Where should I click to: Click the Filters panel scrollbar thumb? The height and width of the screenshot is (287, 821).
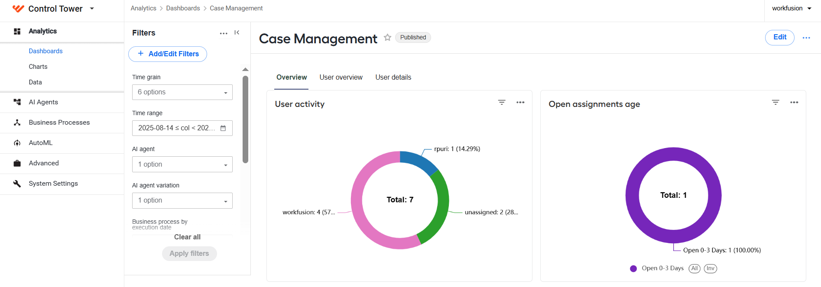point(245,119)
